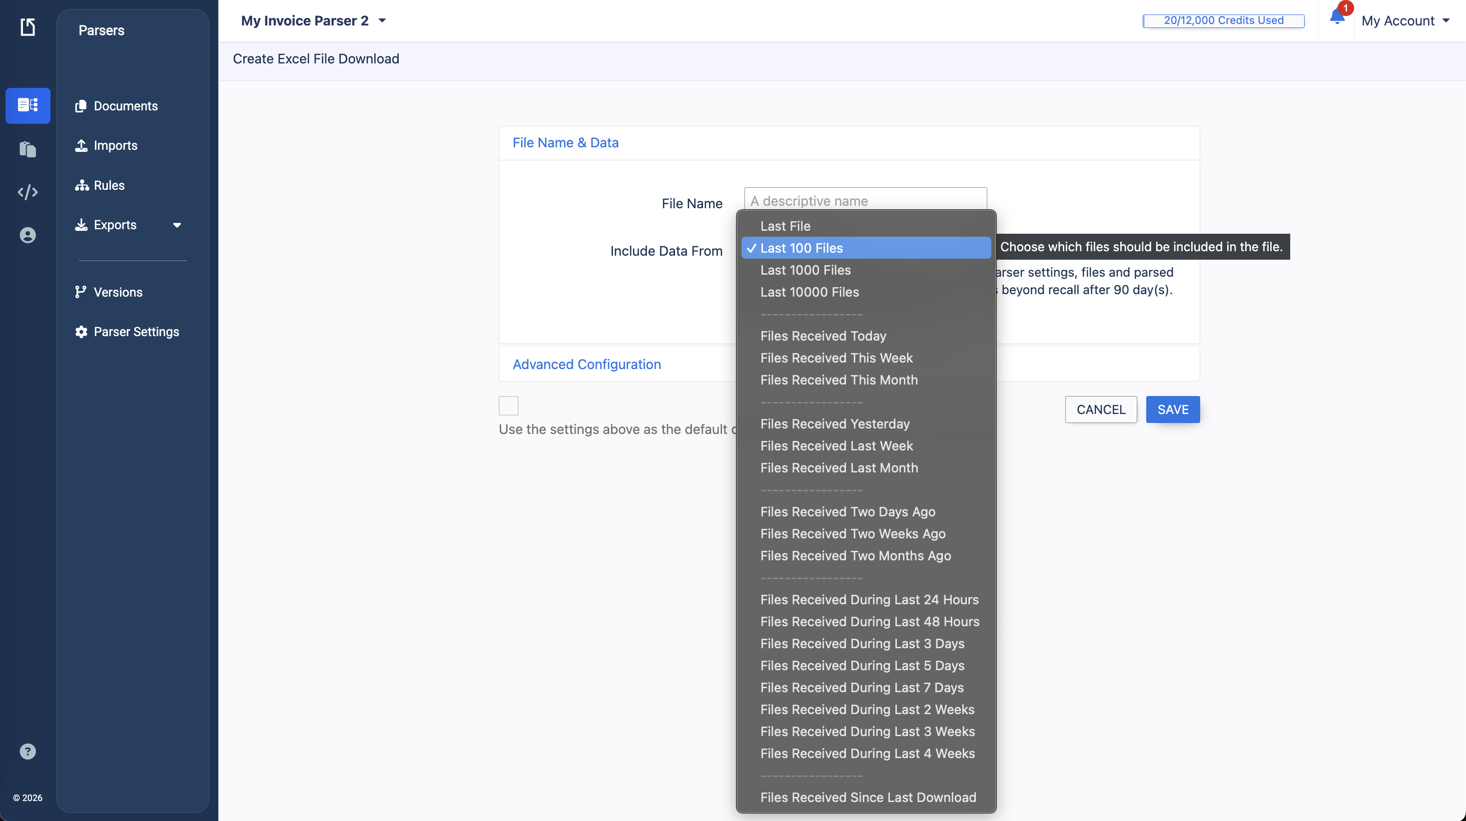Screen dimensions: 1466x821
Task: Open the clipboard icon in the dark sidebar
Action: [27, 149]
